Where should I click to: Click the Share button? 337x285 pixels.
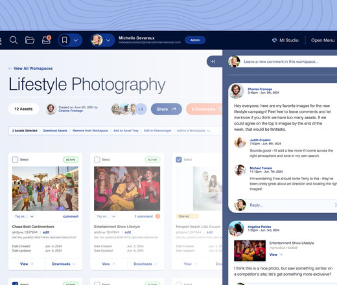click(167, 109)
